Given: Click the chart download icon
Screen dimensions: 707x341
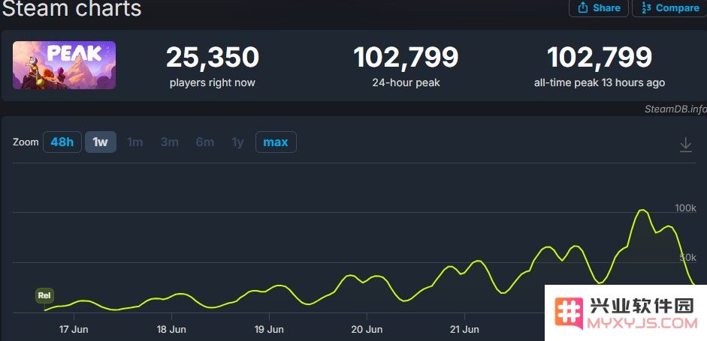Looking at the screenshot, I should pos(686,145).
